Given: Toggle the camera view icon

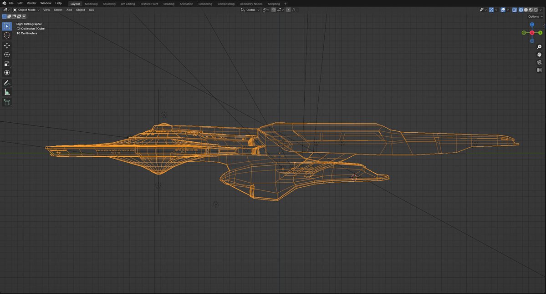Looking at the screenshot, I should pyautogui.click(x=539, y=62).
